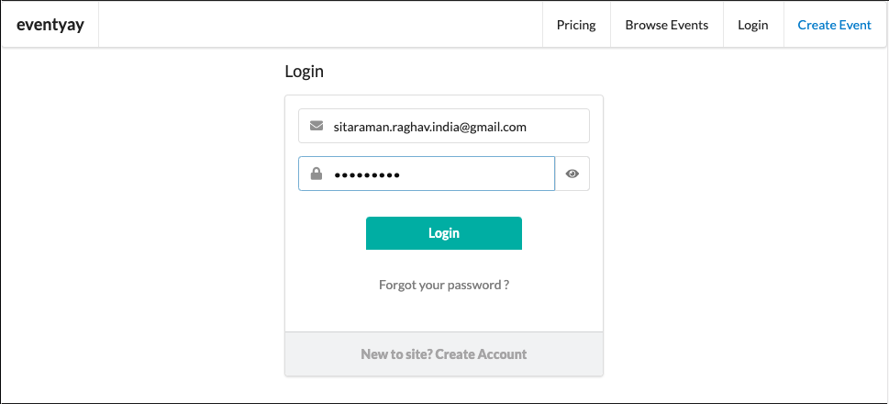This screenshot has width=889, height=404.
Task: Toggle password visibility with the eye icon
Action: pos(572,174)
